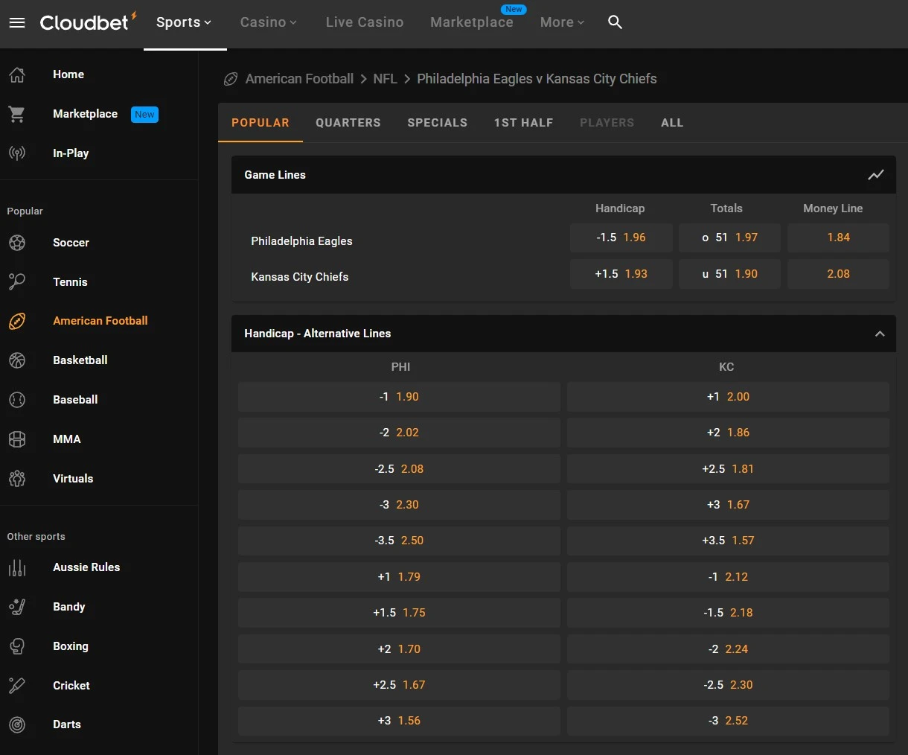Screen dimensions: 908x755
Task: Click the Basketball icon
Action: pyautogui.click(x=17, y=360)
